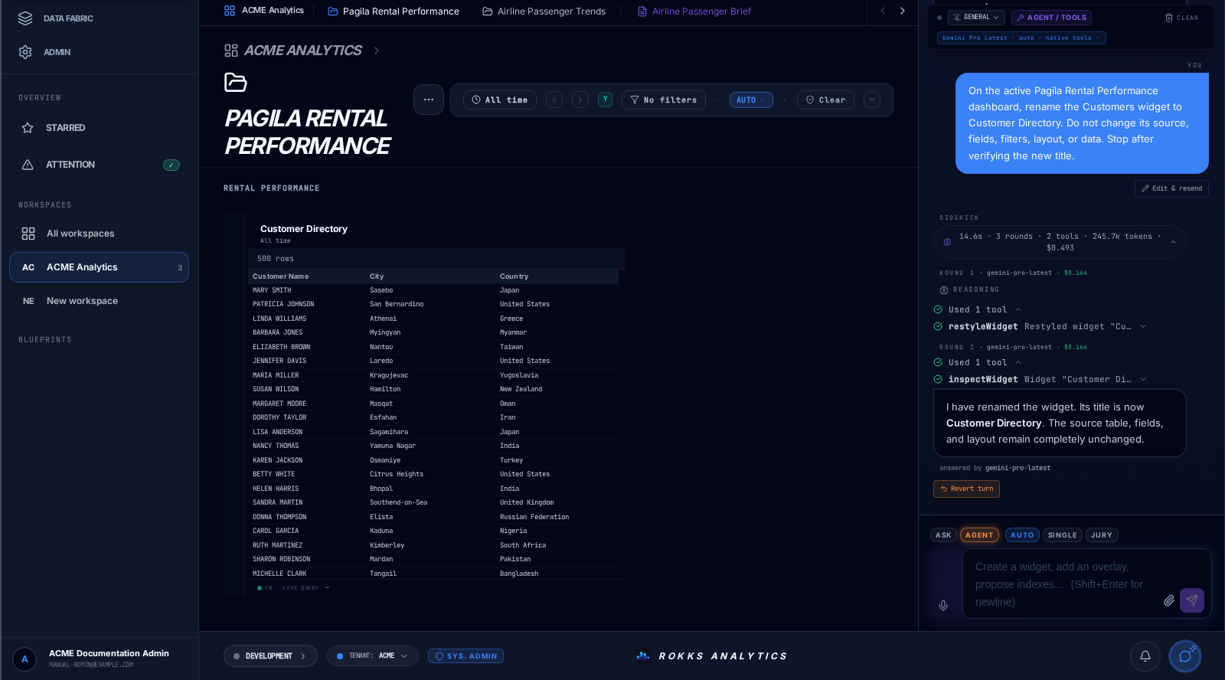The image size is (1225, 680).
Task: Open the ACME Documentation Admin user avatar
Action: click(24, 659)
